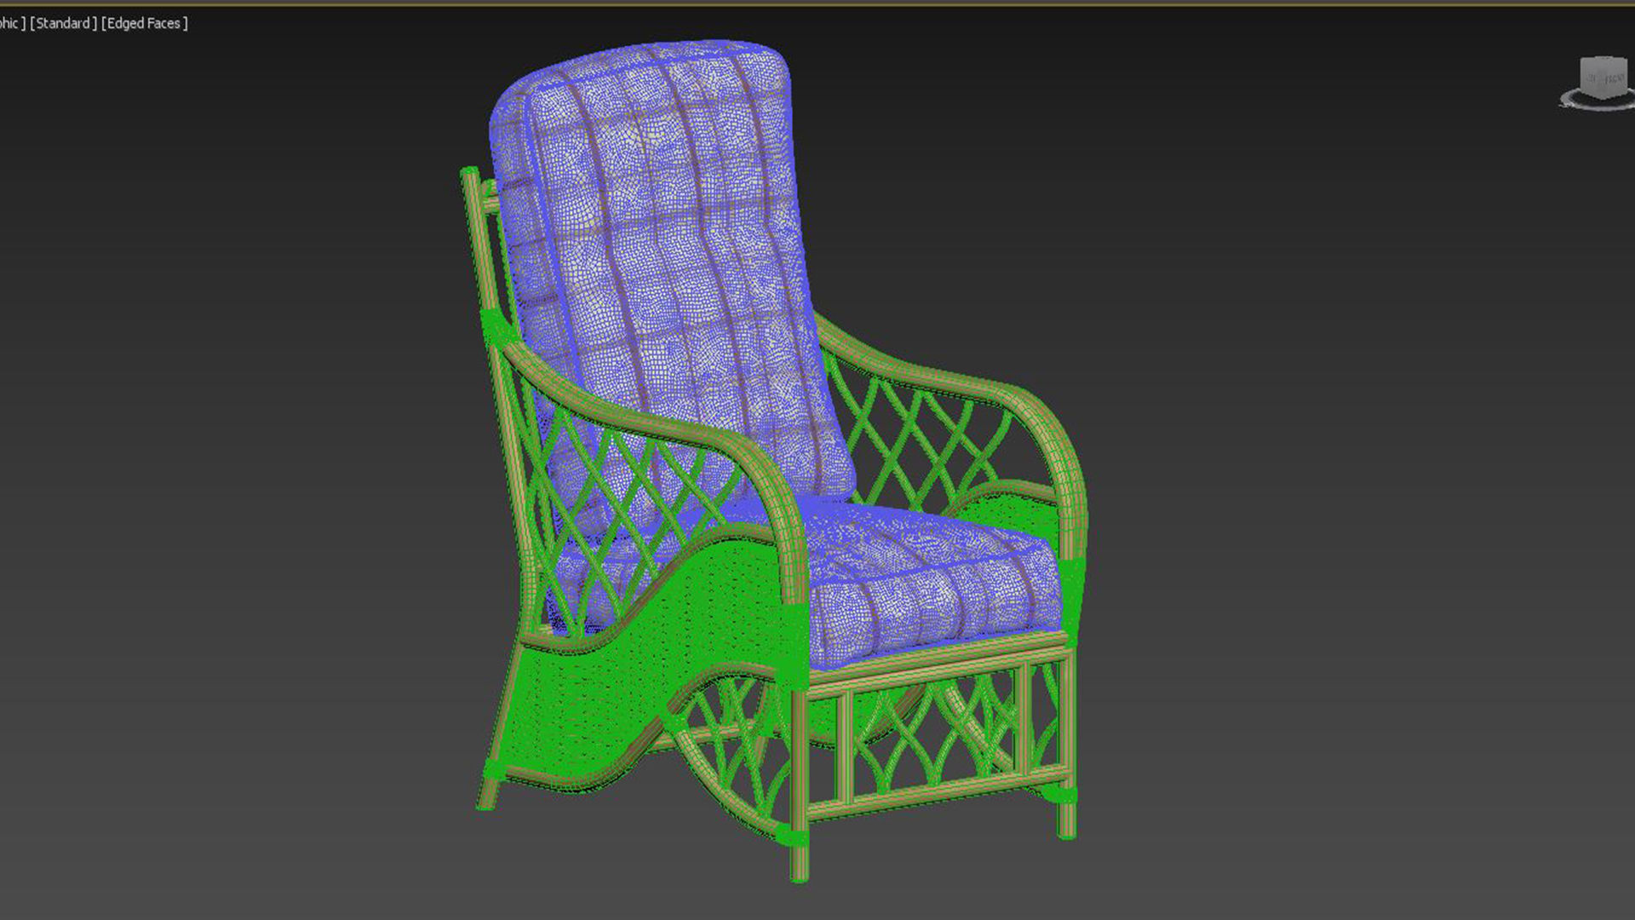
Task: Open the [Standard] viewport shading menu
Action: tap(63, 23)
